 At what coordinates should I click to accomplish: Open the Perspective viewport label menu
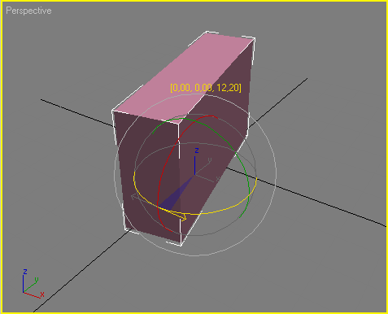(x=28, y=11)
